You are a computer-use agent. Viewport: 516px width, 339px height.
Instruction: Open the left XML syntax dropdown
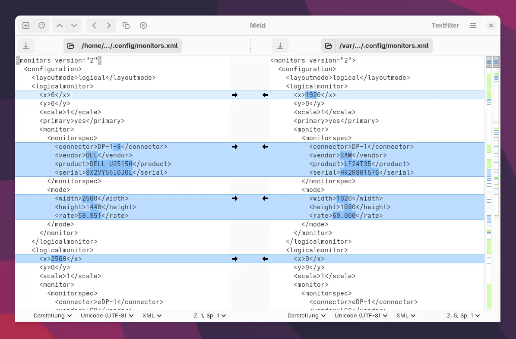tap(152, 316)
